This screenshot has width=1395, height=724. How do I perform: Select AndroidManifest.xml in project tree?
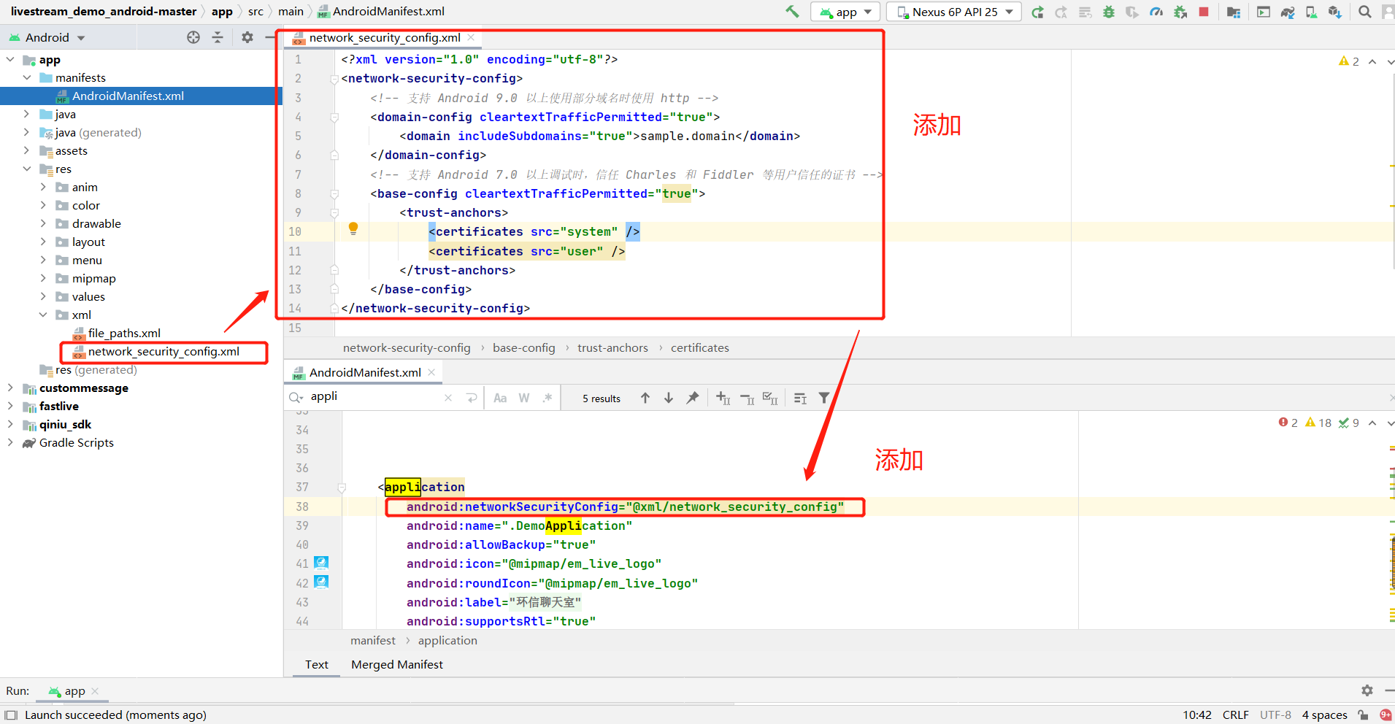click(x=128, y=96)
